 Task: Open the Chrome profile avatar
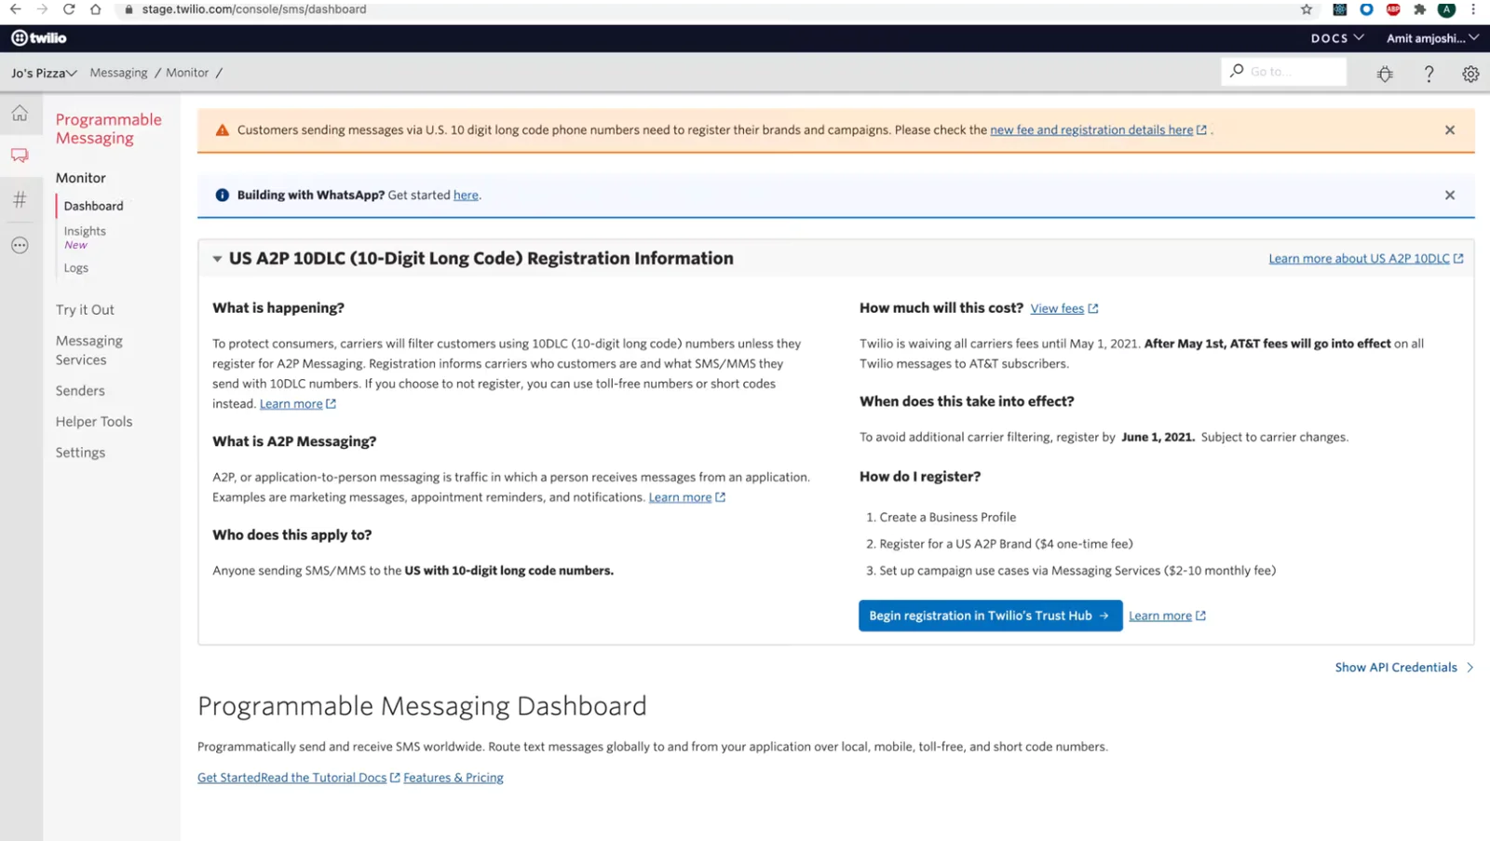tap(1446, 9)
